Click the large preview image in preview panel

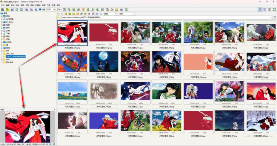[x=28, y=127]
